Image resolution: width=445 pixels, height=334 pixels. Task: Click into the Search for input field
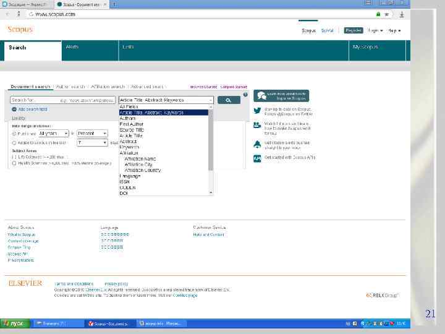click(x=62, y=100)
